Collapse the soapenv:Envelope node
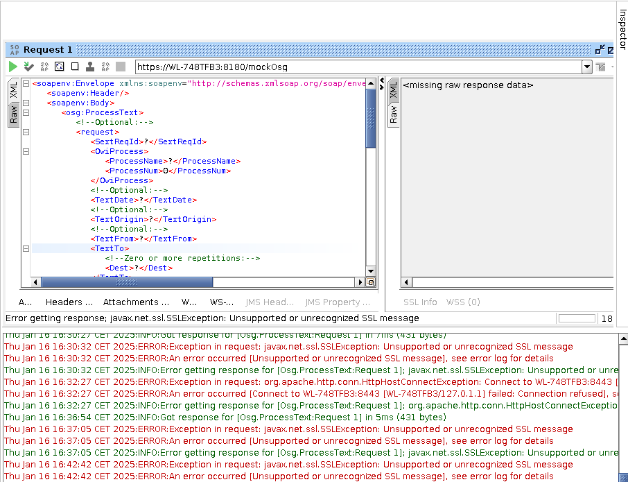 click(x=26, y=83)
